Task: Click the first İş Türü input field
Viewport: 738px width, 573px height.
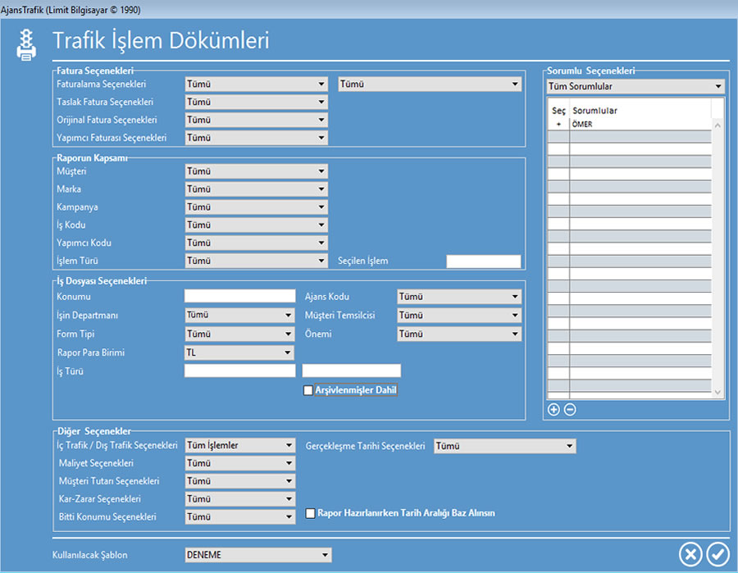Action: click(239, 371)
